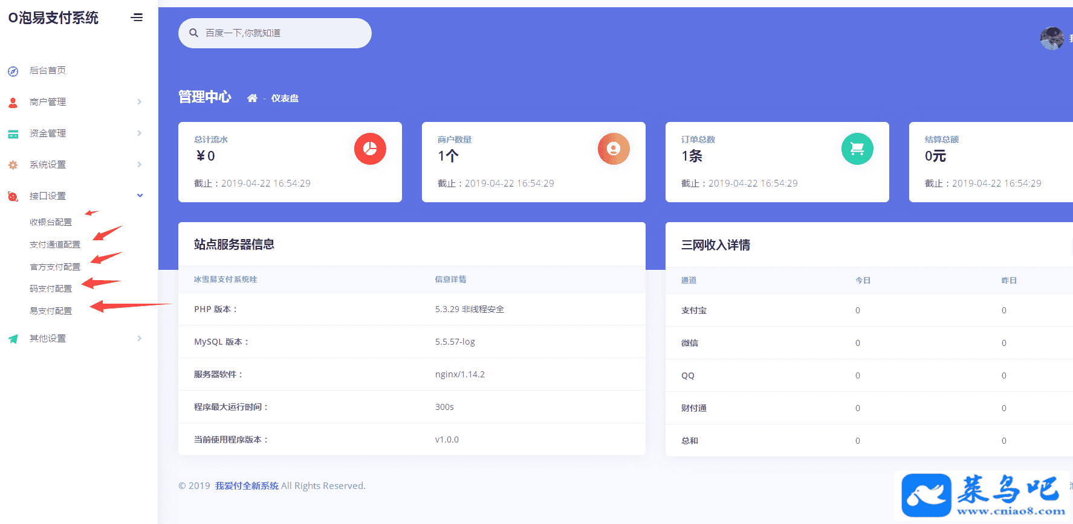Click the 服务器软件： row label

coord(219,374)
